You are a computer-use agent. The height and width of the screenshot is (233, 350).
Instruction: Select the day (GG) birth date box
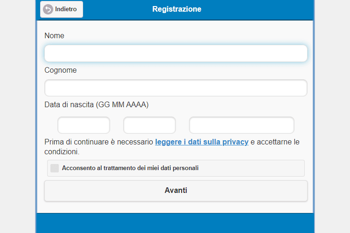(84, 125)
